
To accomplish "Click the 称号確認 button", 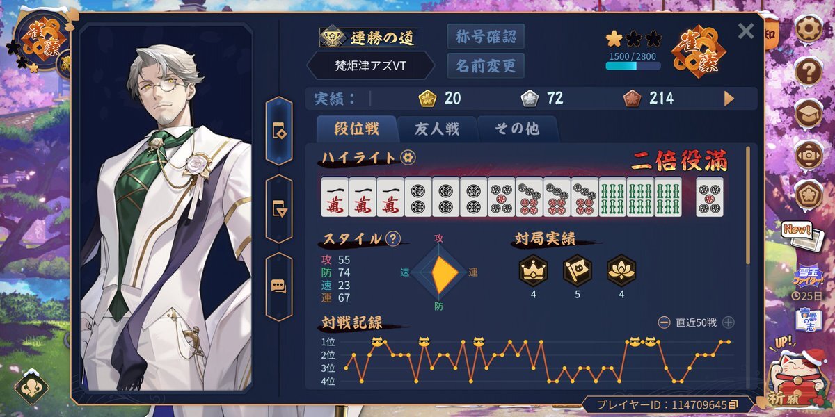I will coord(486,36).
